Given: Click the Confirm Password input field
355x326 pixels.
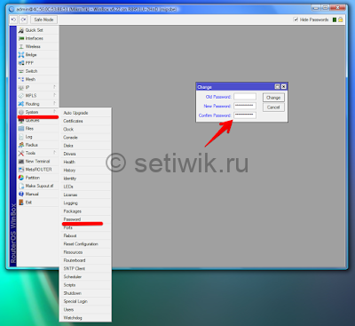Looking at the screenshot, I should pyautogui.click(x=245, y=115).
